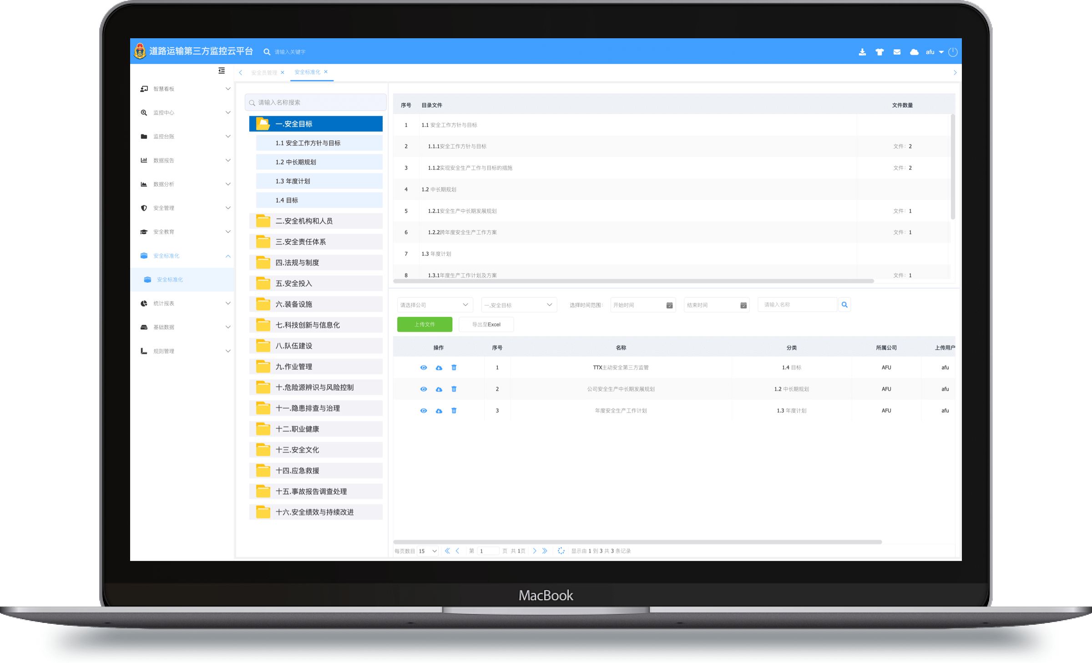Select 1.1 安全工作方针与目标 tree node
This screenshot has height=663, width=1092.
(x=319, y=143)
